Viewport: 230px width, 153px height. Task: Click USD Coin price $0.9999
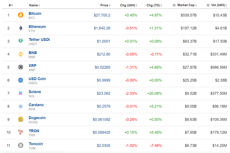104,80
